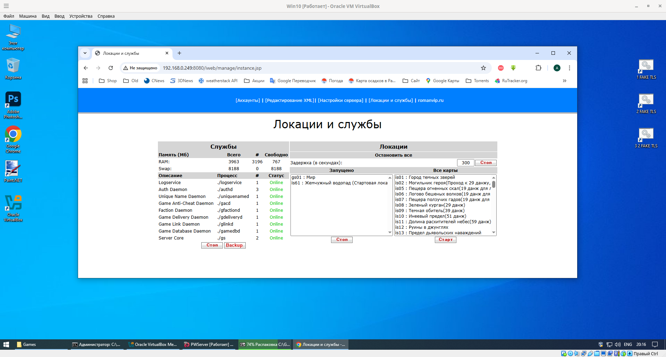Open the Погода bookmark
The height and width of the screenshot is (357, 666).
332,80
